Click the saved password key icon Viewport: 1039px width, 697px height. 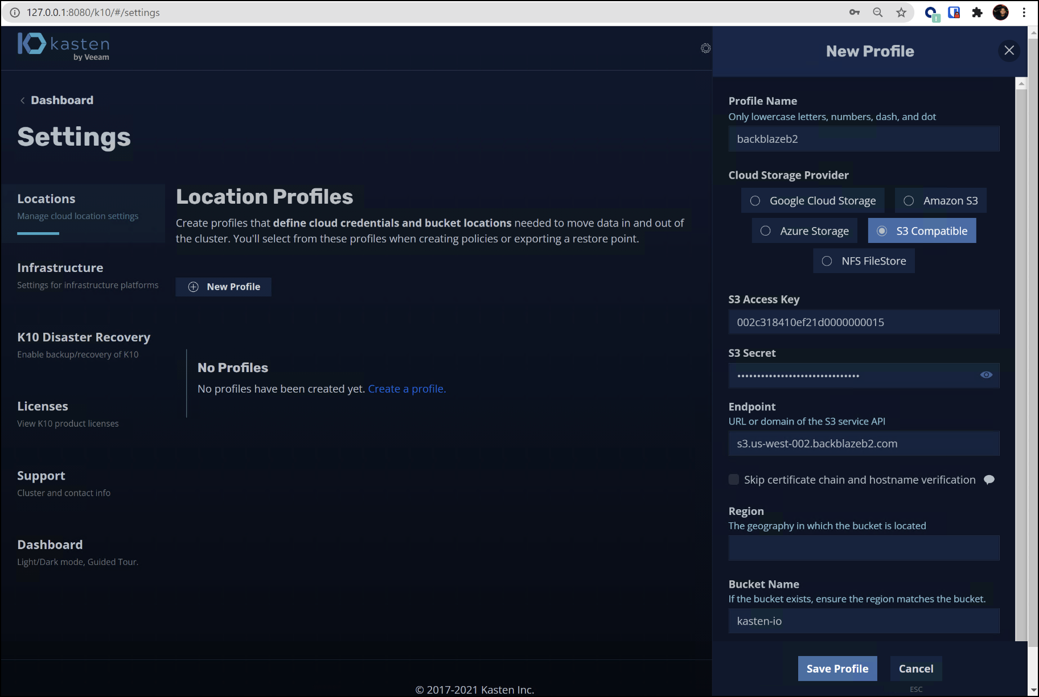855,13
